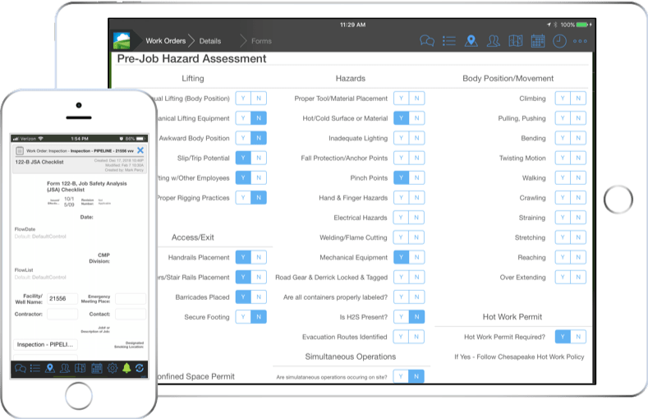Tap the iPad home button
Screen dimensions: 648x419
click(618, 200)
